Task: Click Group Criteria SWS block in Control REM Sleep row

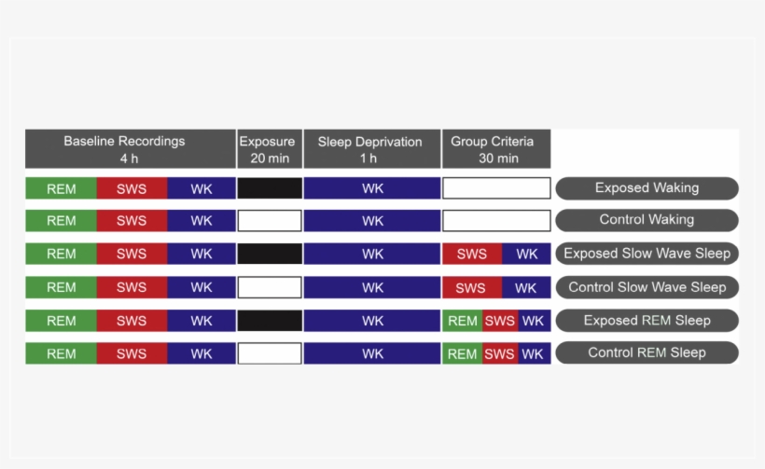Action: (499, 354)
